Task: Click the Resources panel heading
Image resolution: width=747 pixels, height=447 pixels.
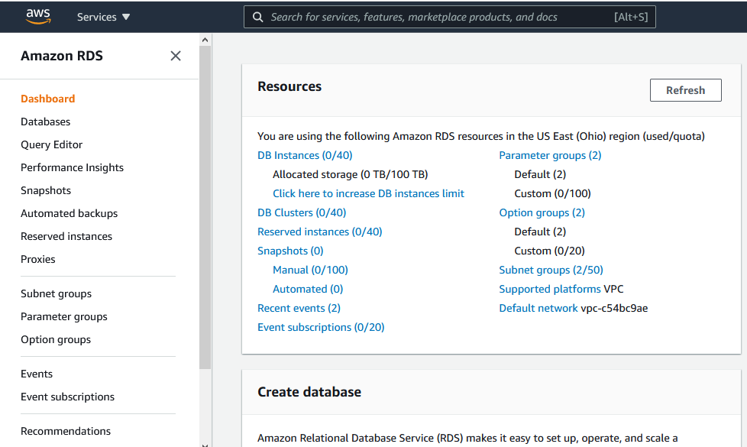Action: 289,86
